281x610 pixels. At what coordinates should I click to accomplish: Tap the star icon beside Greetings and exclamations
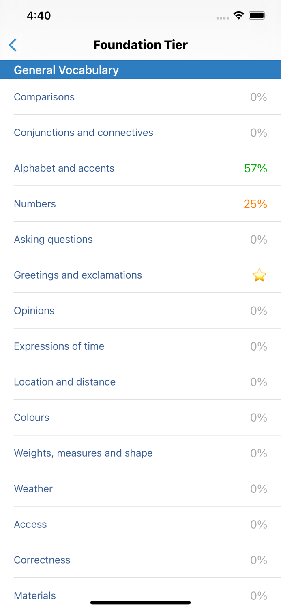[259, 275]
